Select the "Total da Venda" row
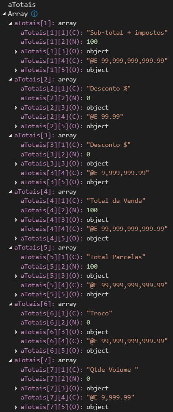The height and width of the screenshot is (412, 173). 83,201
